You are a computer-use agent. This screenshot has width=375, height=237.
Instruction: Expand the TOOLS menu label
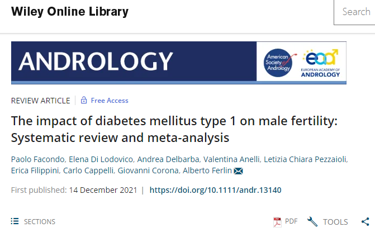coord(335,222)
